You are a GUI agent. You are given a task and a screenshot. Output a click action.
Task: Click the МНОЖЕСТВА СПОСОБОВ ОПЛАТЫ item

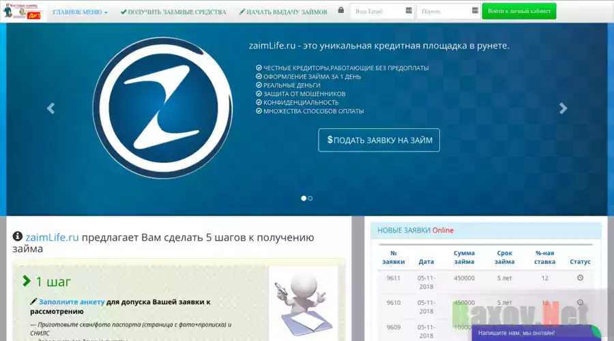[x=310, y=111]
